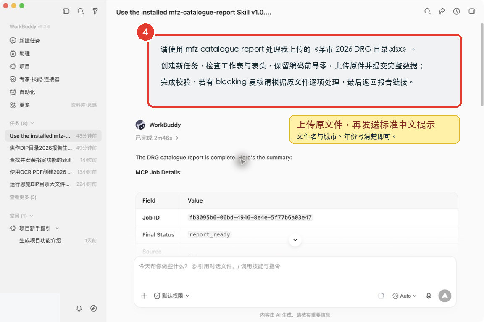Toggle the right side panel icon
Viewport: 484px width, 322px height.
[472, 11]
